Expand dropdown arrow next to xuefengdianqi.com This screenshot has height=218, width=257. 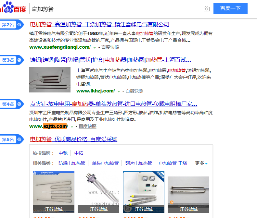[x=95, y=48]
